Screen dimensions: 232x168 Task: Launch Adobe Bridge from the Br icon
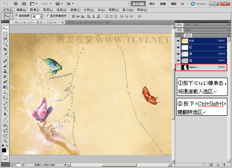[x=16, y=4]
